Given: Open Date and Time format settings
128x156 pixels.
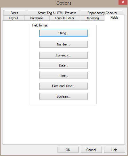Looking at the screenshot, I should (x=64, y=86).
